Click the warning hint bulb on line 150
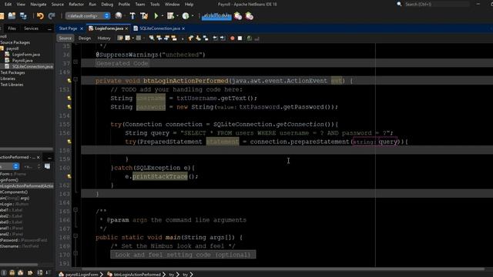 (69, 81)
